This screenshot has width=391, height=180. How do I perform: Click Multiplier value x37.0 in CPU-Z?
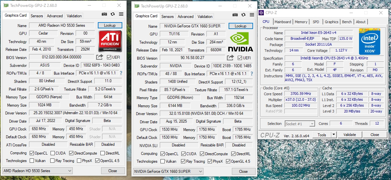pyautogui.click(x=301, y=99)
